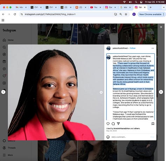Open the Reels icon in sidebar
This screenshot has height=161, width=166.
[x=4, y=61]
